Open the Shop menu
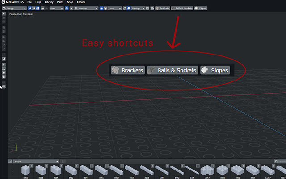This screenshot has height=179, width=286. 70,2
